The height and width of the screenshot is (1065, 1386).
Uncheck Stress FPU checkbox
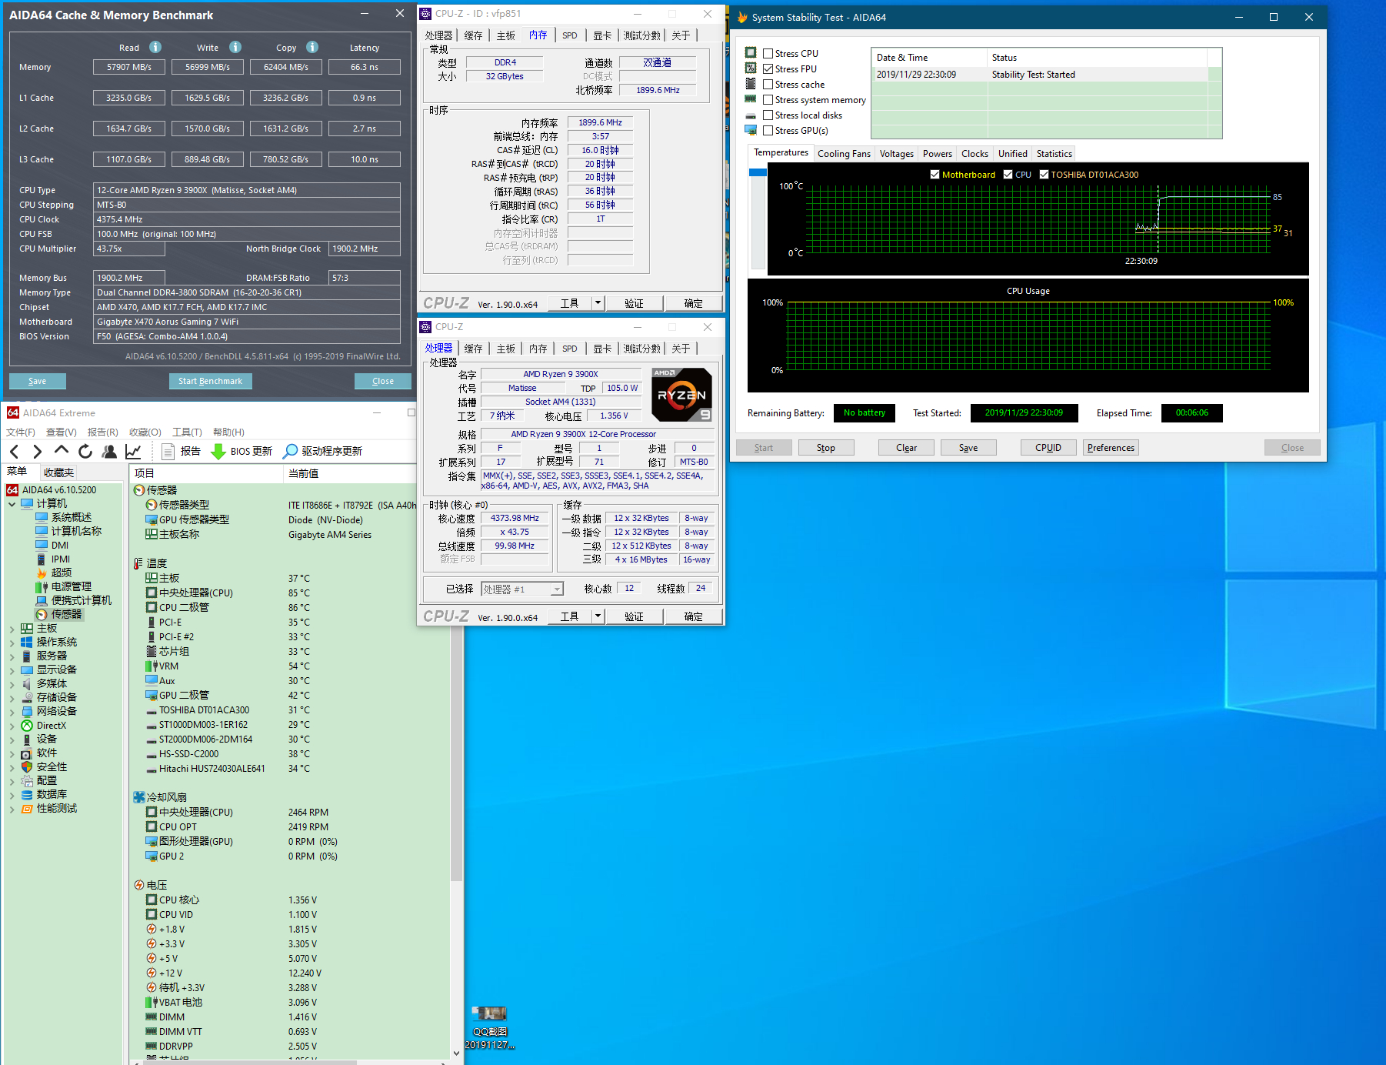coord(768,69)
